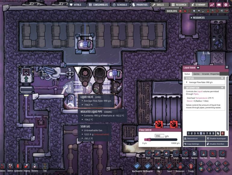Open the settings gear menu
This screenshot has height=175, width=232.
[226, 5]
